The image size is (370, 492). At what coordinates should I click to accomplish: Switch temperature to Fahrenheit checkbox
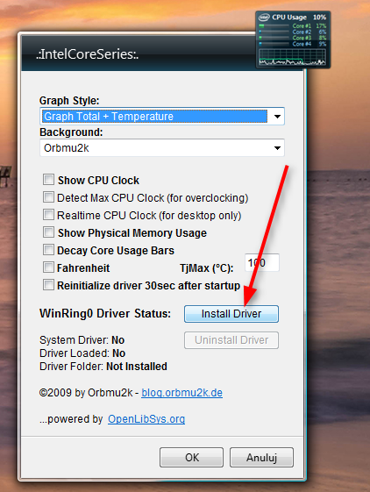pos(48,267)
